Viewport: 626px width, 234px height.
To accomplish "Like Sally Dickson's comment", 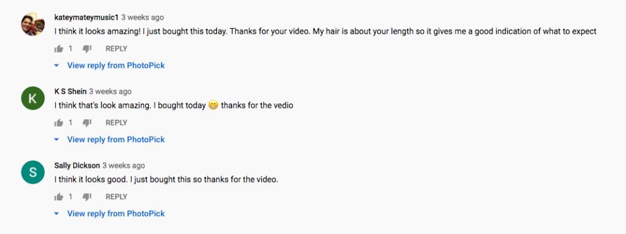I will (59, 197).
